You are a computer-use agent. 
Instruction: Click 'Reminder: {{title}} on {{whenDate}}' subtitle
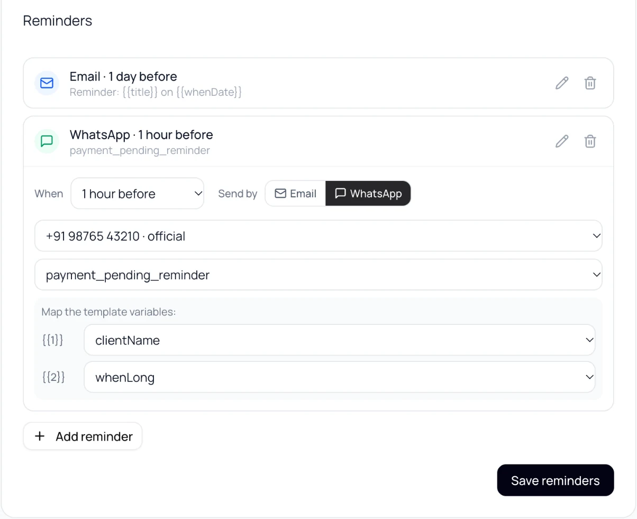(156, 92)
